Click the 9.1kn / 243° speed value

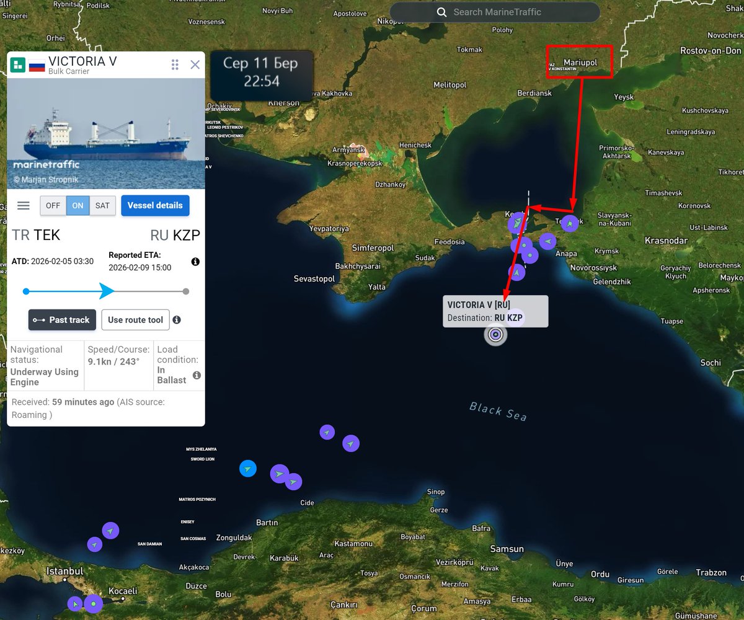click(113, 360)
